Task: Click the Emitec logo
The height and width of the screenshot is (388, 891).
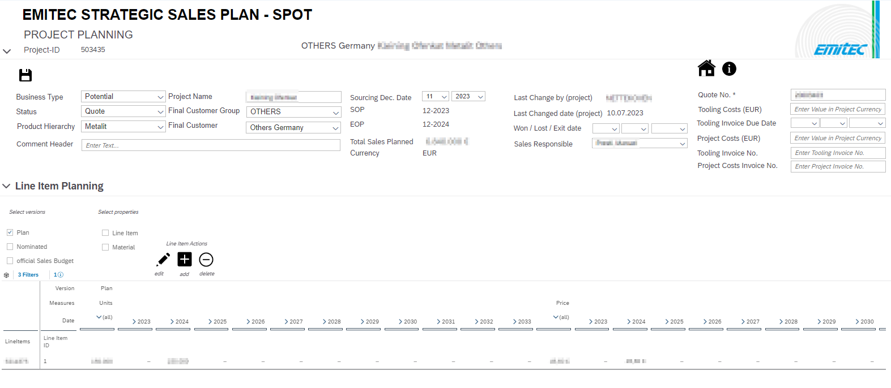Action: coord(840,50)
